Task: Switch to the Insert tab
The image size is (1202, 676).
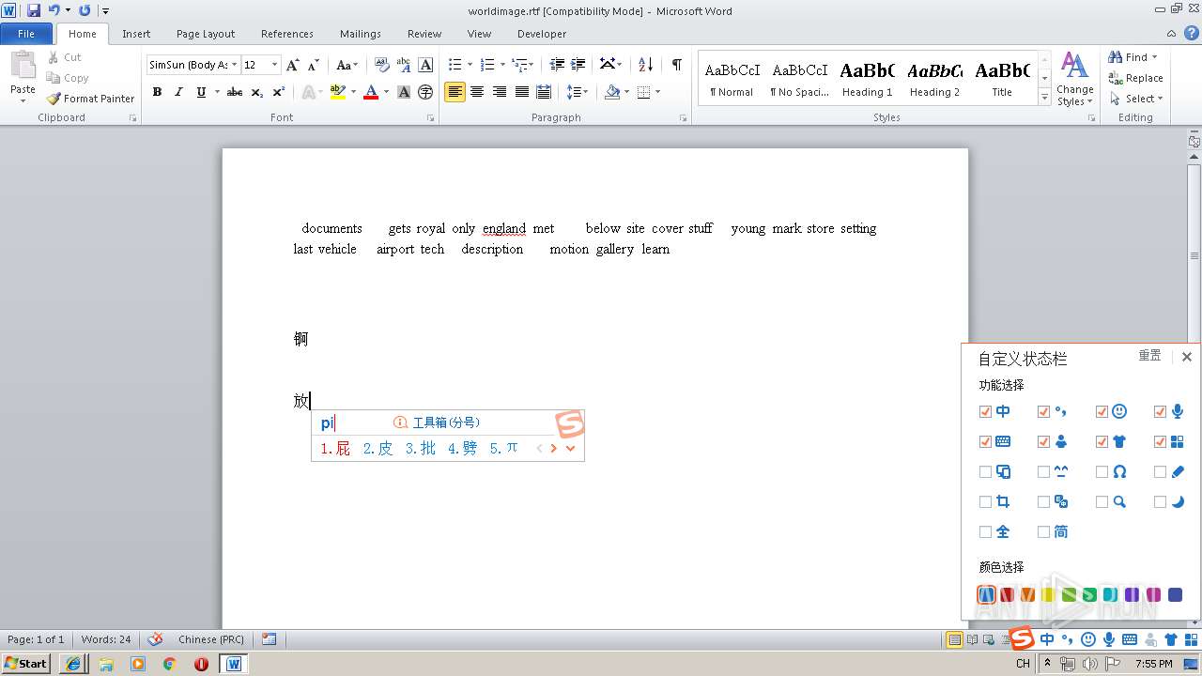Action: pos(136,33)
